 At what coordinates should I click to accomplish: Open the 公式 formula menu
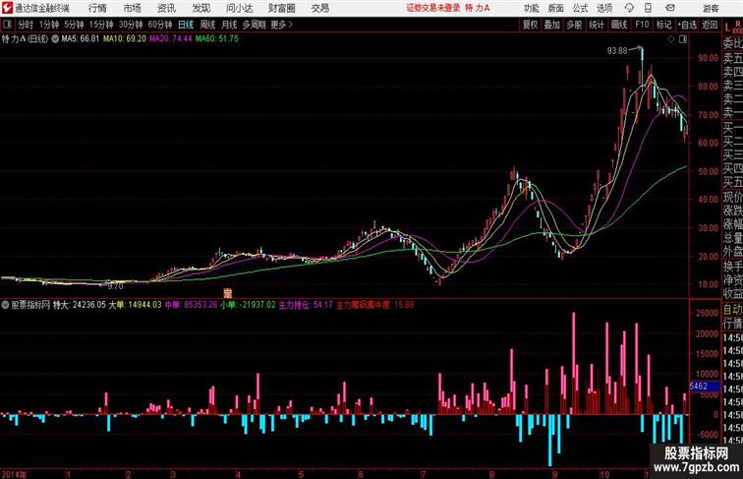pos(580,8)
